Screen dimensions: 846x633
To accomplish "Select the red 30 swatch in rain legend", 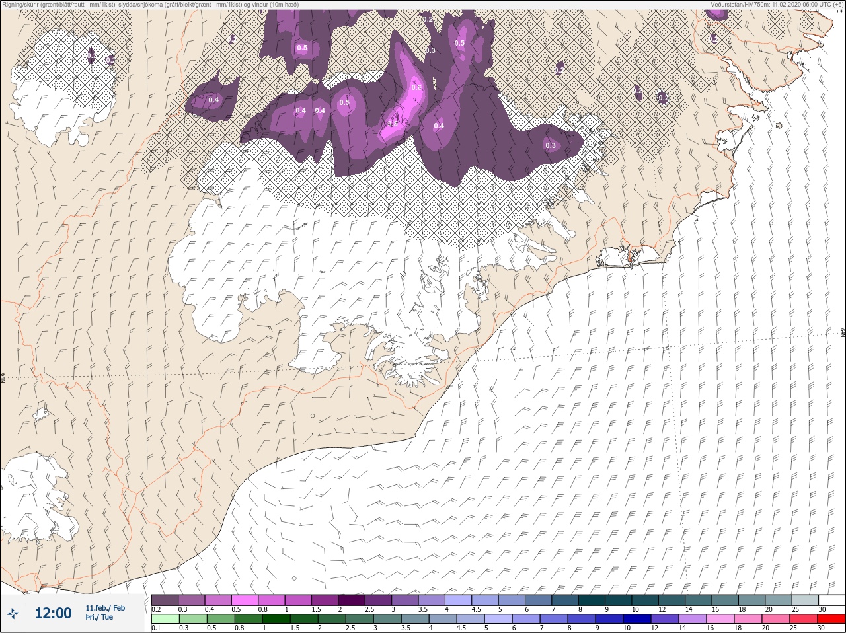I will [831, 619].
